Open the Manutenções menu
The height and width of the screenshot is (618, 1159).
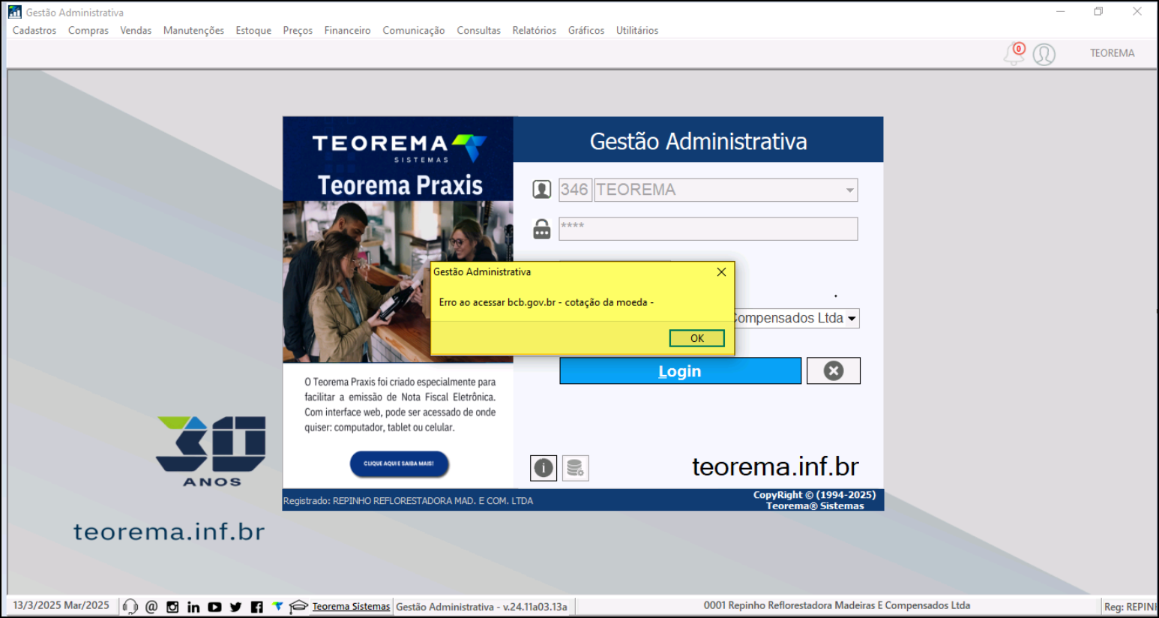193,31
